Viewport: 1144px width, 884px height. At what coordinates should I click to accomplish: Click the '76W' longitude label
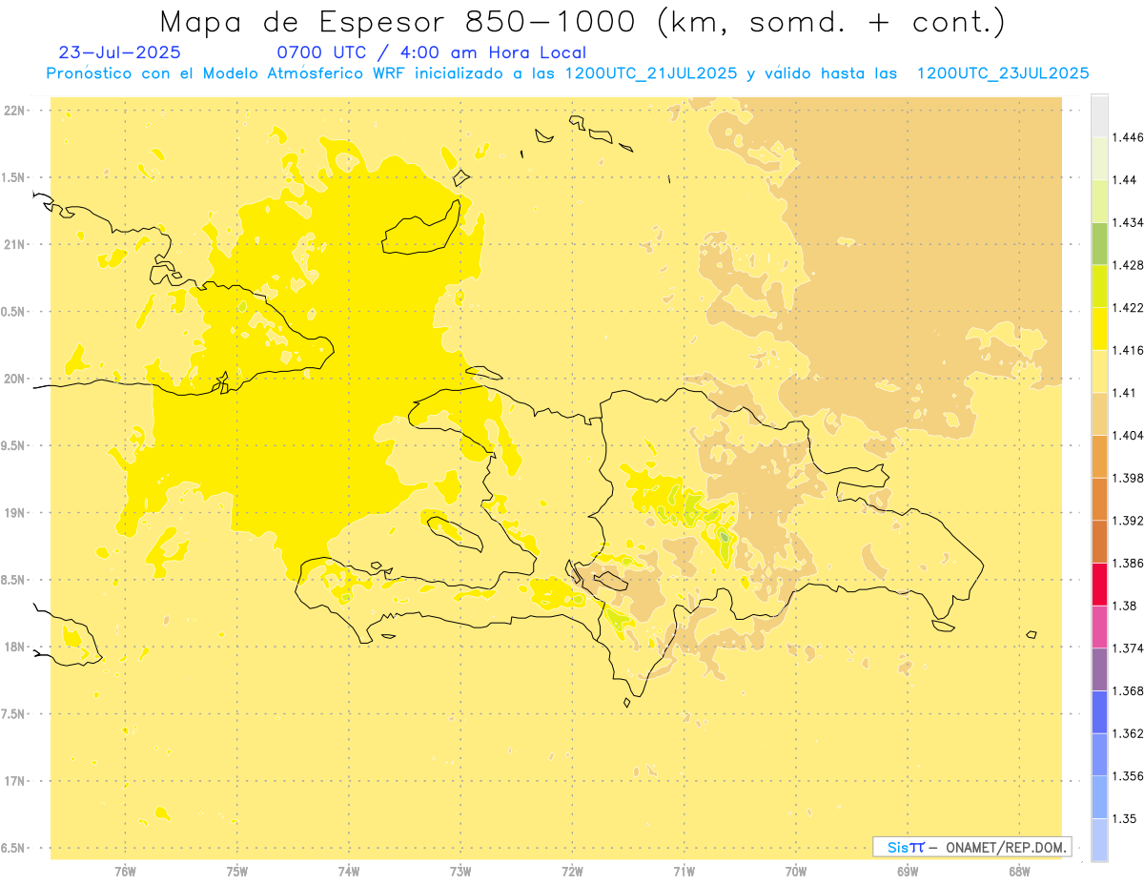[x=125, y=872]
